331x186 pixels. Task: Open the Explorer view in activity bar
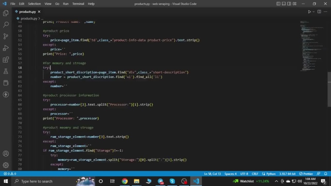(6, 13)
